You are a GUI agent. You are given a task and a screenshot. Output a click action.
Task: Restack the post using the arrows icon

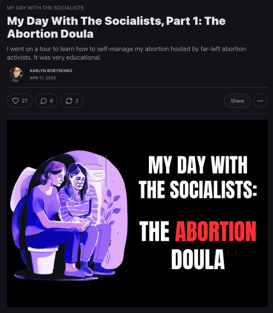69,101
